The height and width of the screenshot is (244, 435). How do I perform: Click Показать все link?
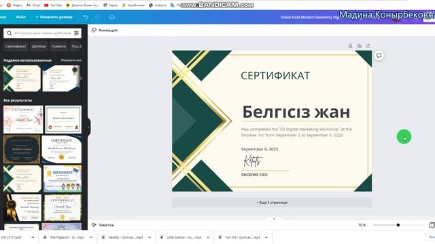tap(71, 60)
